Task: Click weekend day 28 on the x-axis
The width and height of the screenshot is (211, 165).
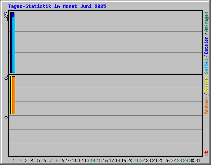Action: pyautogui.click(x=179, y=160)
